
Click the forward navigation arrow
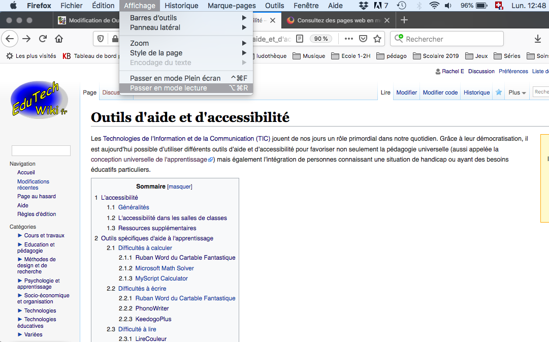point(26,39)
